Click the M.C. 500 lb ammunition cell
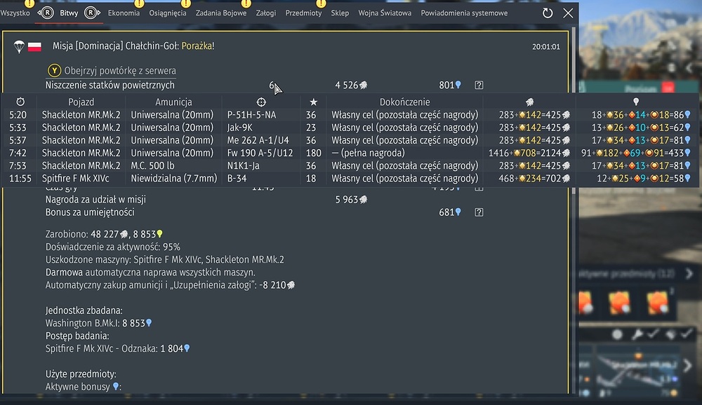This screenshot has width=702, height=405. pos(152,166)
